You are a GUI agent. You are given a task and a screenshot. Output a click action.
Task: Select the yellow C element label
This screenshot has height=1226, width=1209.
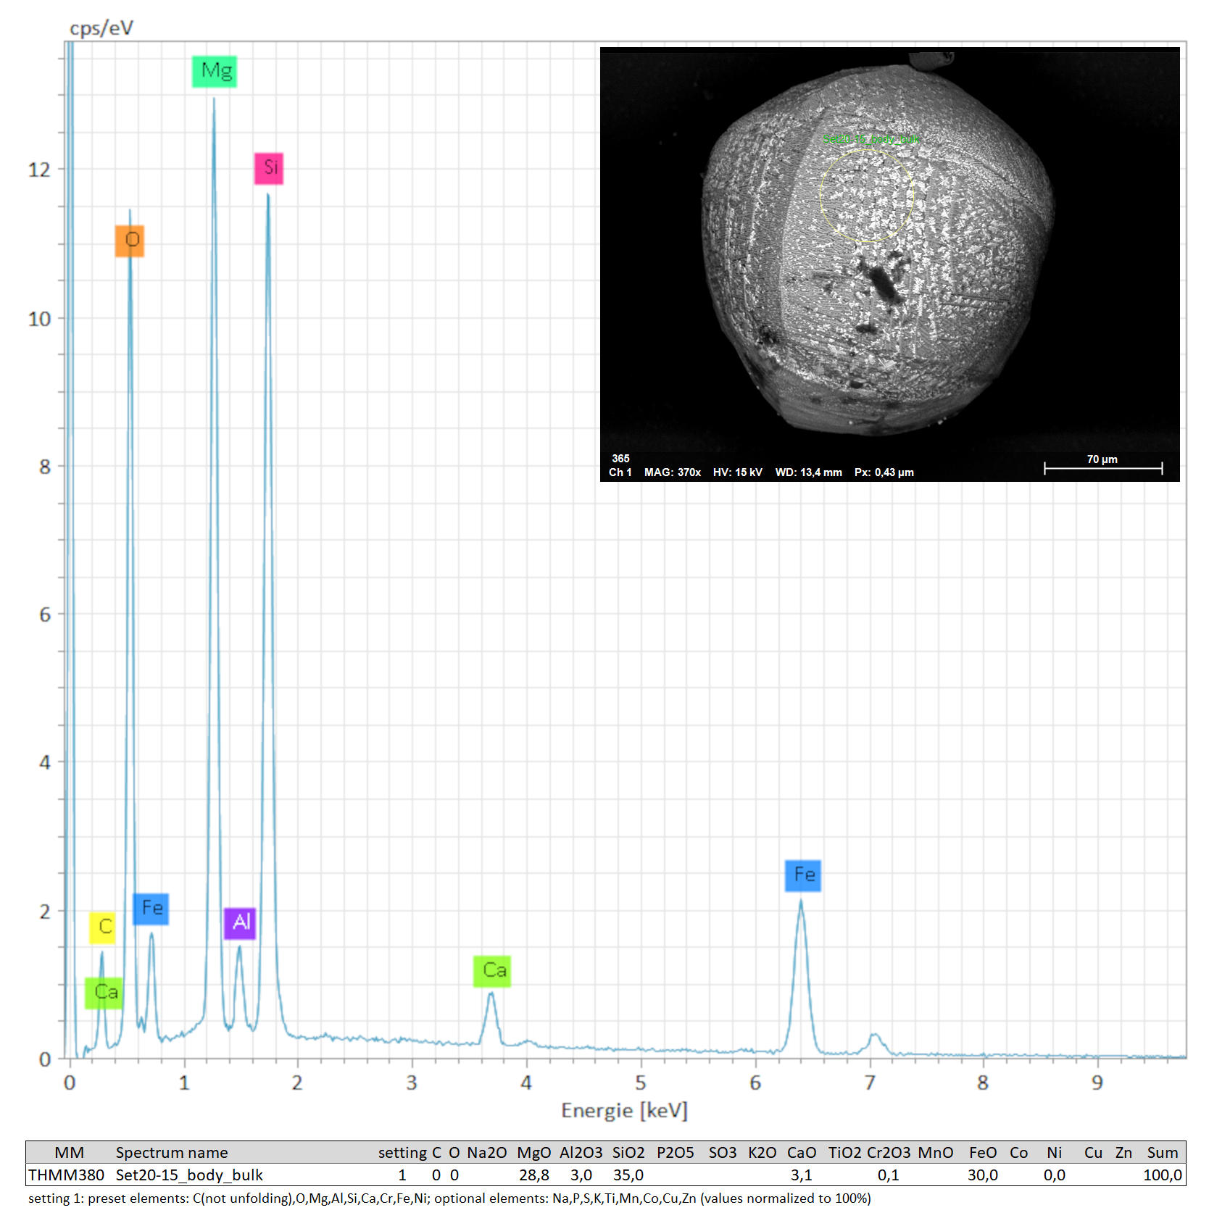[103, 927]
